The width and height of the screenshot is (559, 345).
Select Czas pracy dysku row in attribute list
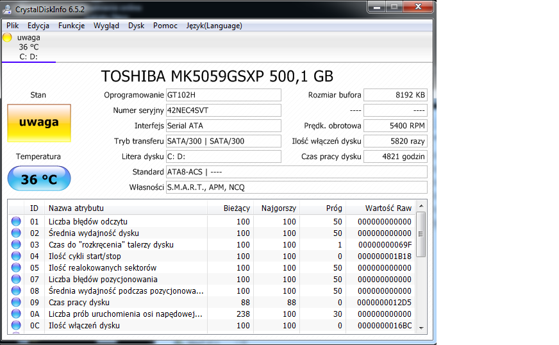pos(212,302)
